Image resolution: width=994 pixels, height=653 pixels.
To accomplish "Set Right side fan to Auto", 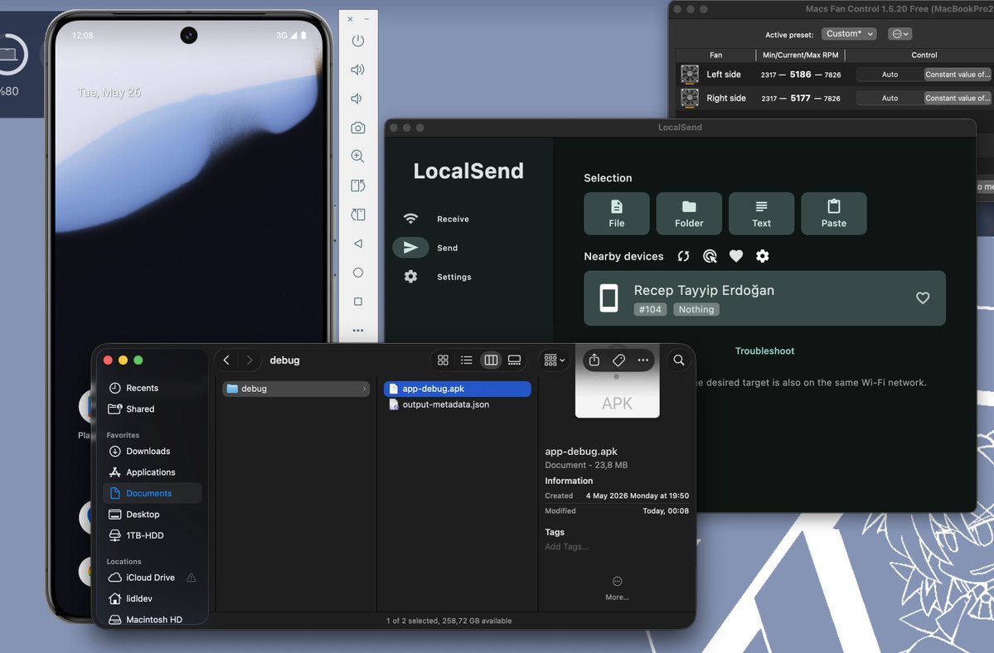I will 890,98.
